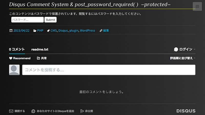Viewport: 205px width, 115px height.
Task: Open the plugin tag link
Action: pyautogui.click(x=74, y=30)
